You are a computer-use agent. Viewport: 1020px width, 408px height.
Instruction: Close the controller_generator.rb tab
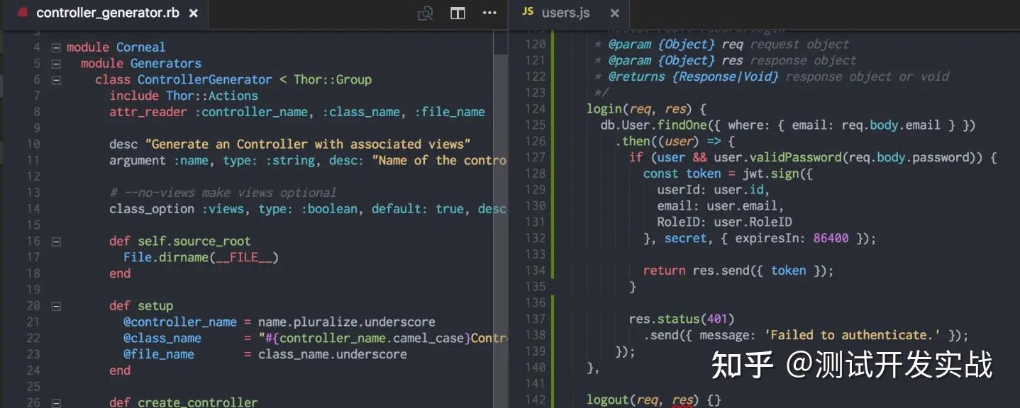193,12
